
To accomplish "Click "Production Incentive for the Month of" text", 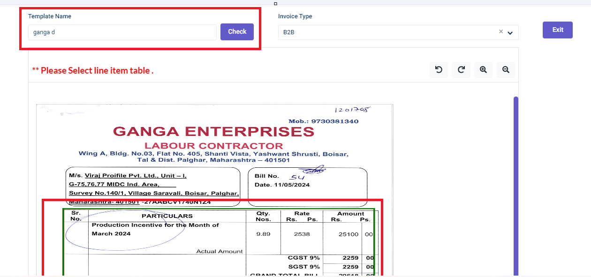I will [x=155, y=225].
